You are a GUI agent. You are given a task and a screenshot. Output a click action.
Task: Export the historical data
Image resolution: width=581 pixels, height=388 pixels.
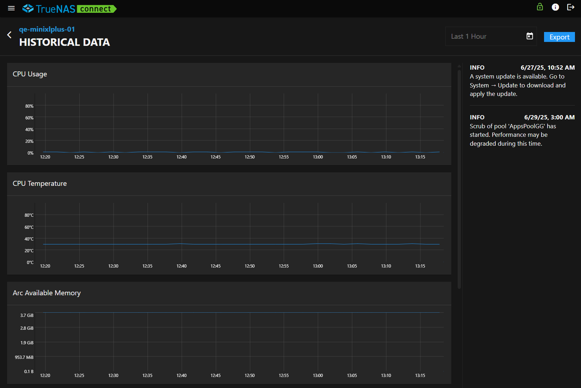coord(559,37)
